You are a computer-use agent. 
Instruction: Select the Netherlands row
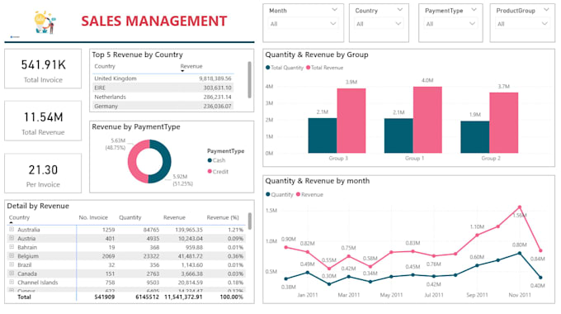tap(163, 97)
